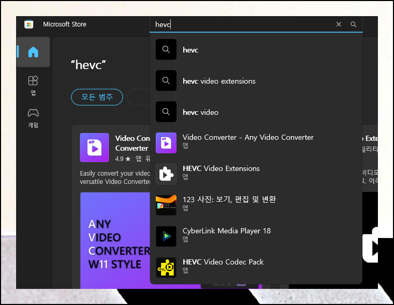This screenshot has width=394, height=305.
Task: Open the 앱 (Apps) section in sidebar
Action: (x=33, y=86)
